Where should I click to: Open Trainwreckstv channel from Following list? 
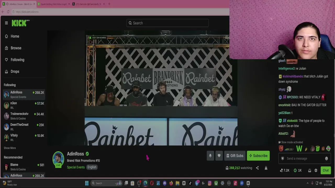[24, 116]
